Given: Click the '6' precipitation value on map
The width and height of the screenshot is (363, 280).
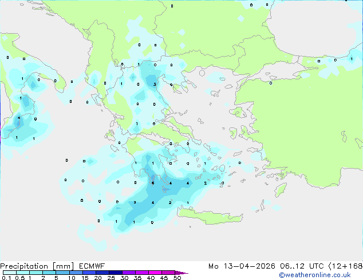Looking at the screenshot, I should pos(153,183).
